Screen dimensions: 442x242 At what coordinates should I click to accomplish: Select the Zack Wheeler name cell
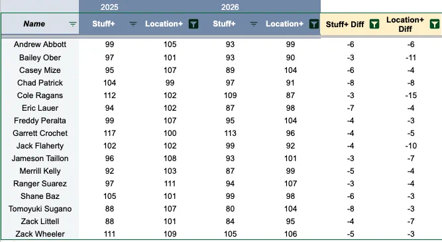40,234
